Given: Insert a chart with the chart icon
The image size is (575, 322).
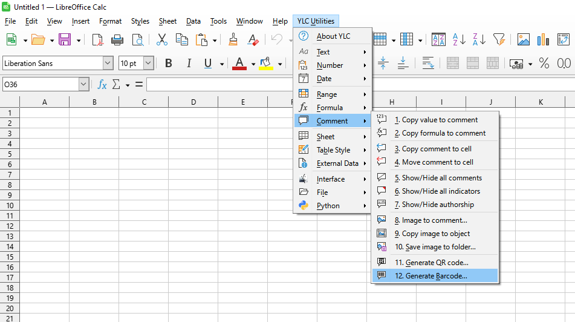Looking at the screenshot, I should coord(544,40).
